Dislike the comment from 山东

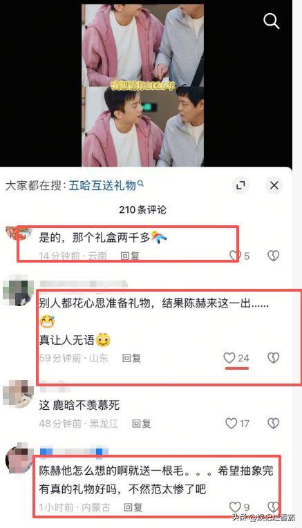coord(274,357)
